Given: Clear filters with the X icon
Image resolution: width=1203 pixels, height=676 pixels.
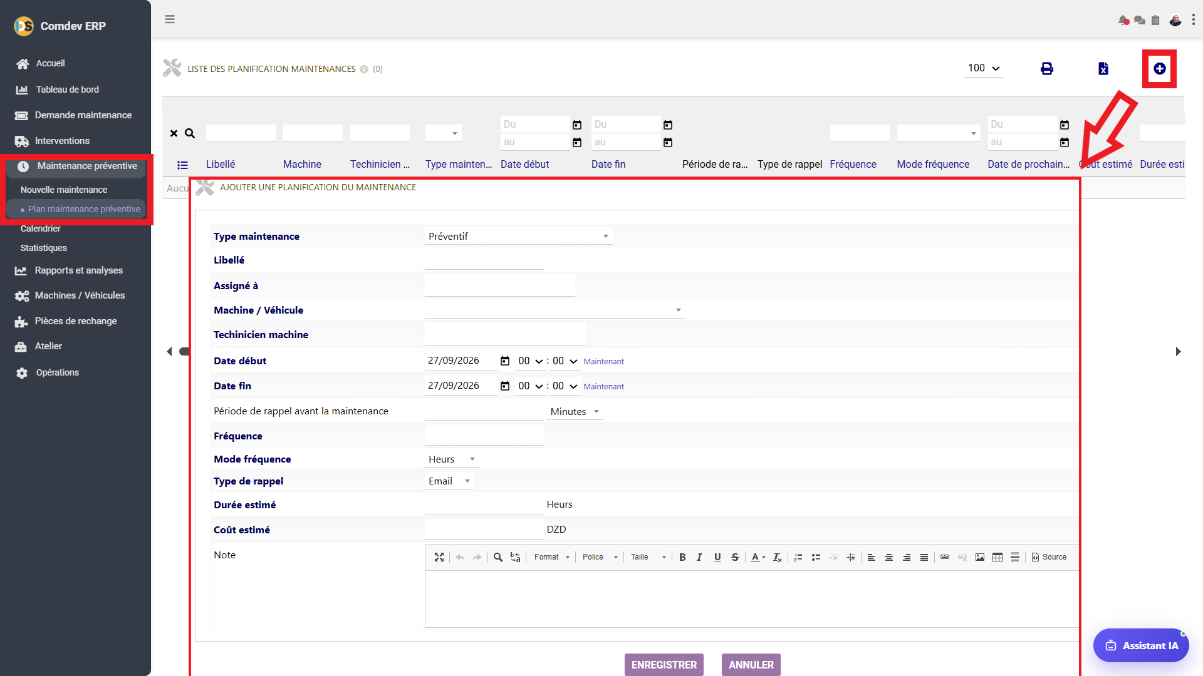Looking at the screenshot, I should coord(174,133).
